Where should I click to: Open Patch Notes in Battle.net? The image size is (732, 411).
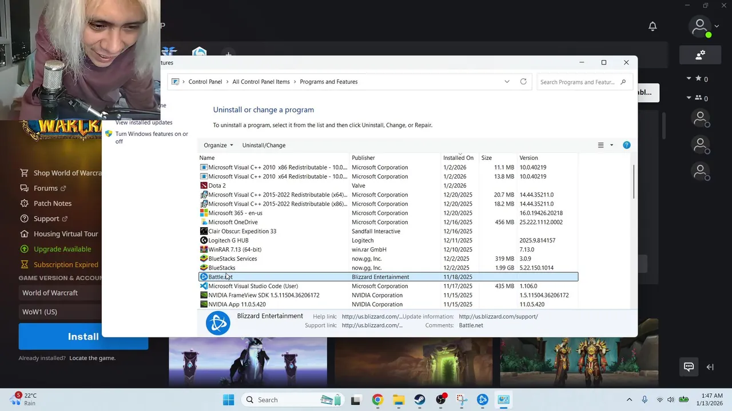46,203
